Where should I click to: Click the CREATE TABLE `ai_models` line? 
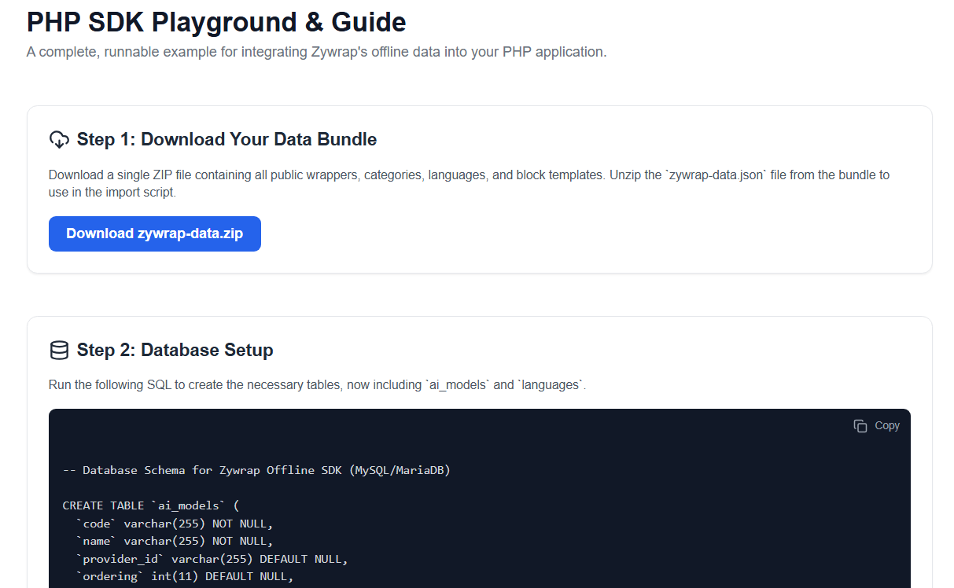151,505
